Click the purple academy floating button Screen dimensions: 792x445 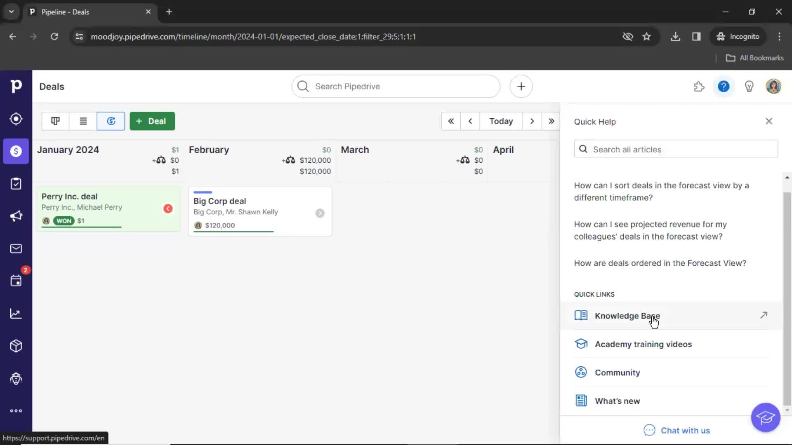(x=766, y=417)
